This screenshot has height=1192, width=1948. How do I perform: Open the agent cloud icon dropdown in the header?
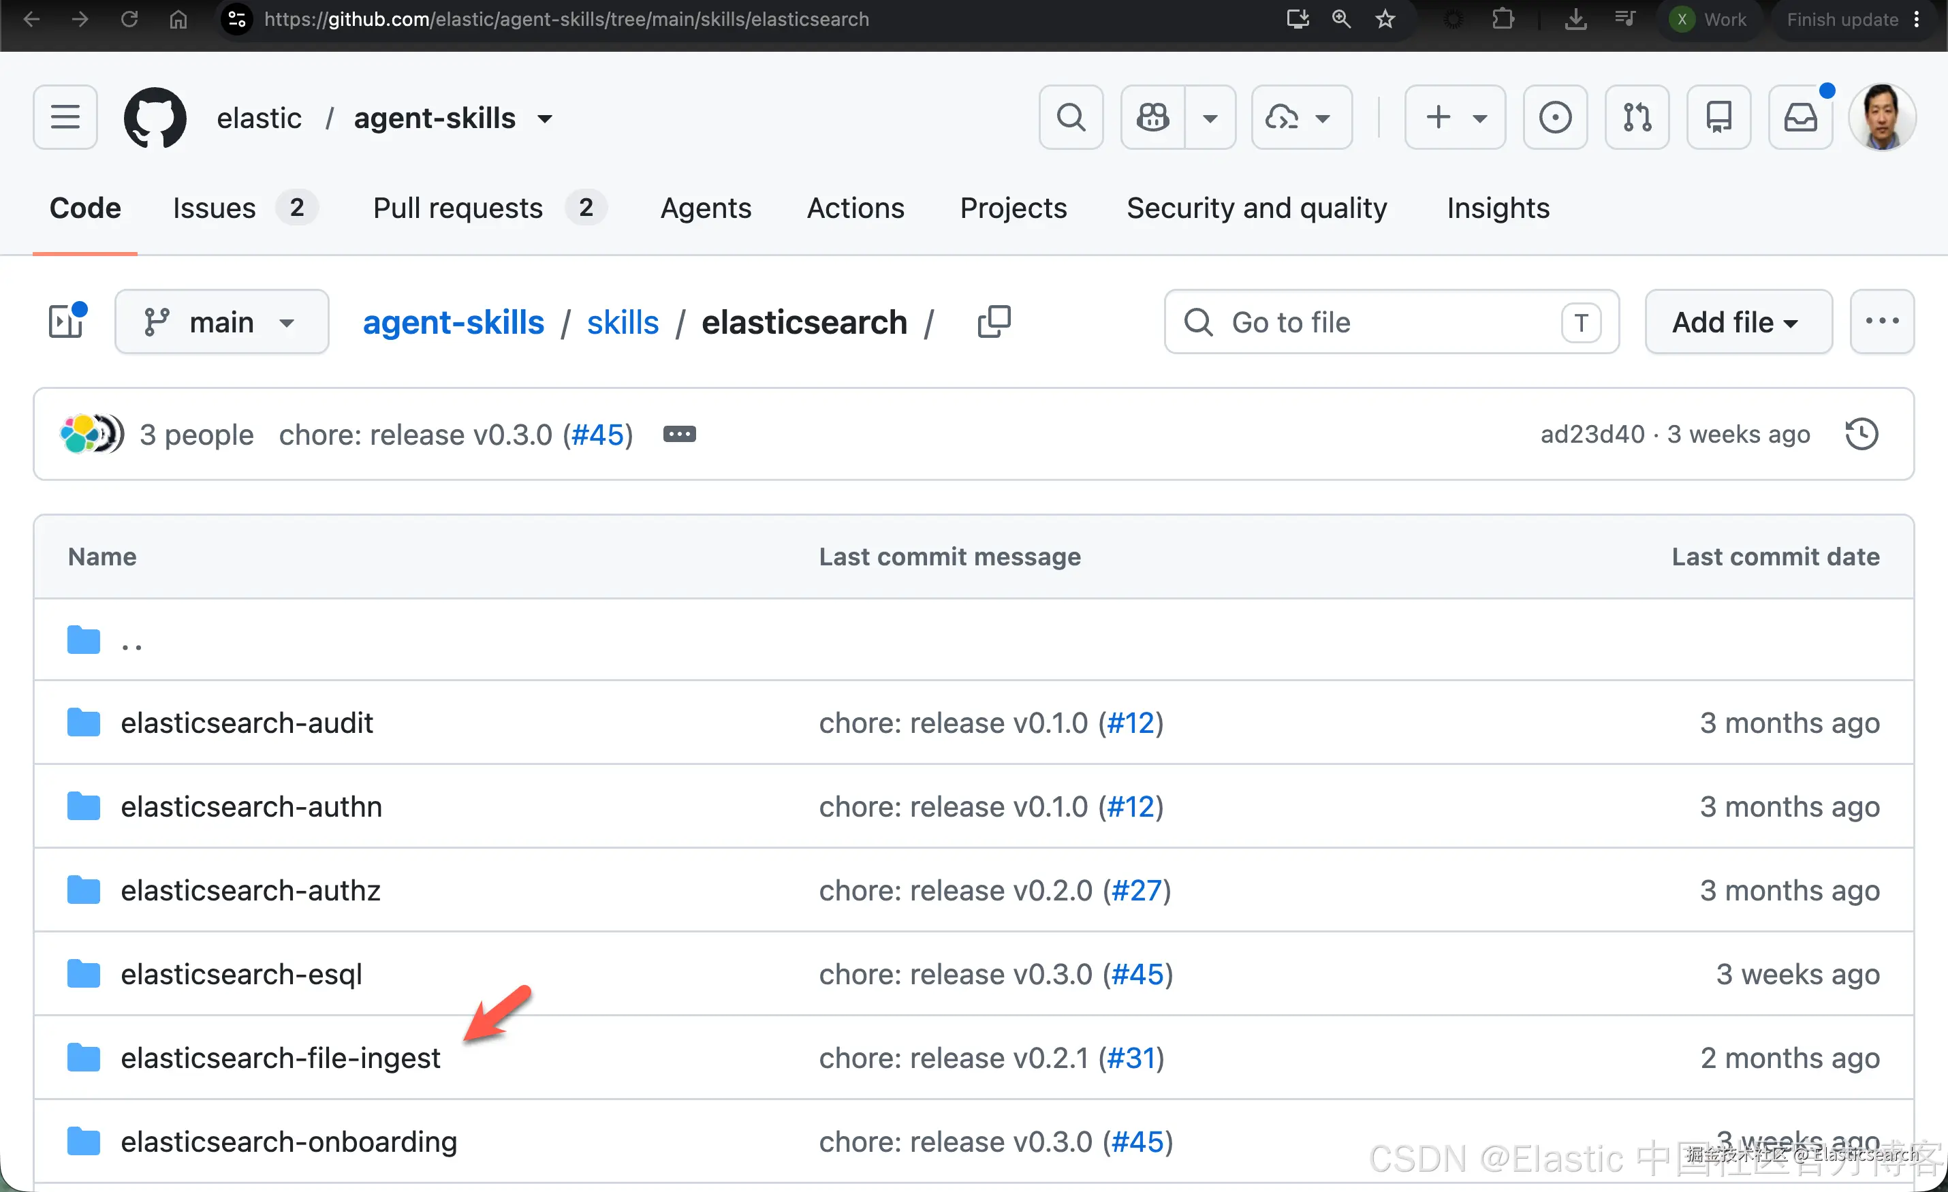click(1302, 117)
